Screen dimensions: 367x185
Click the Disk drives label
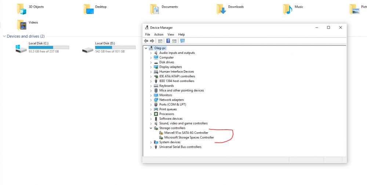pos(167,62)
